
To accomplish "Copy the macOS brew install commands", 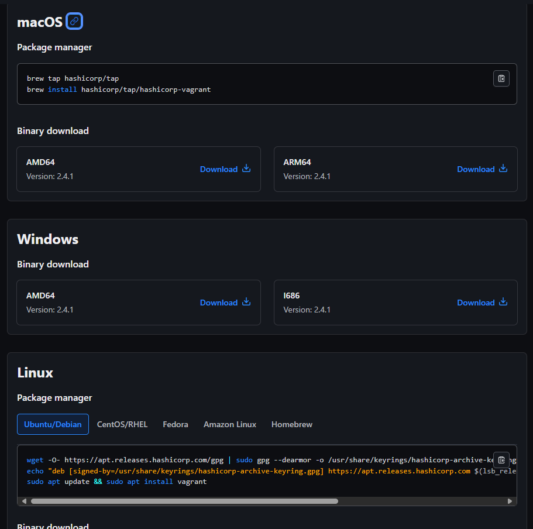I will pos(501,78).
